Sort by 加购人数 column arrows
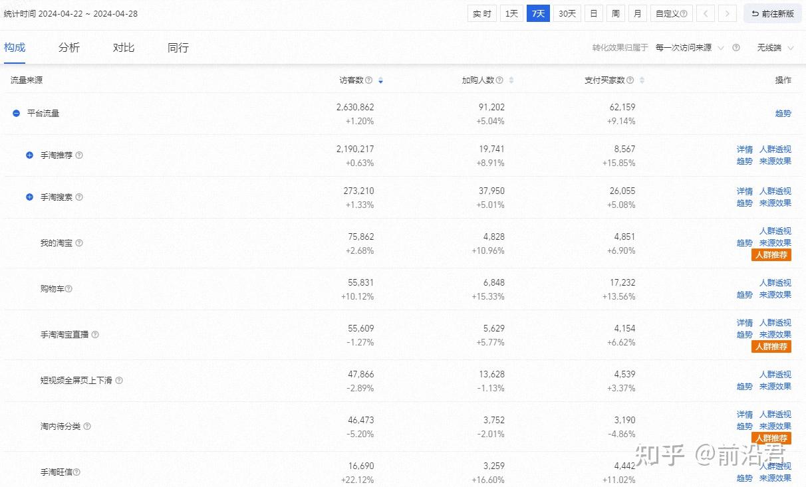This screenshot has height=487, width=806. 511,80
